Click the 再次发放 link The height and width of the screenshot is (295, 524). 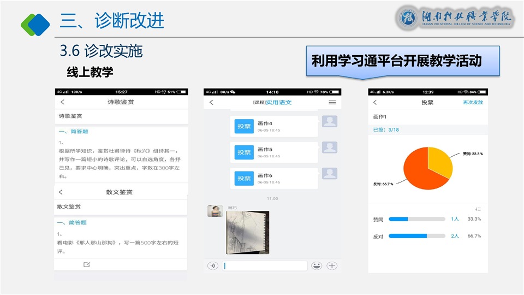pos(473,102)
